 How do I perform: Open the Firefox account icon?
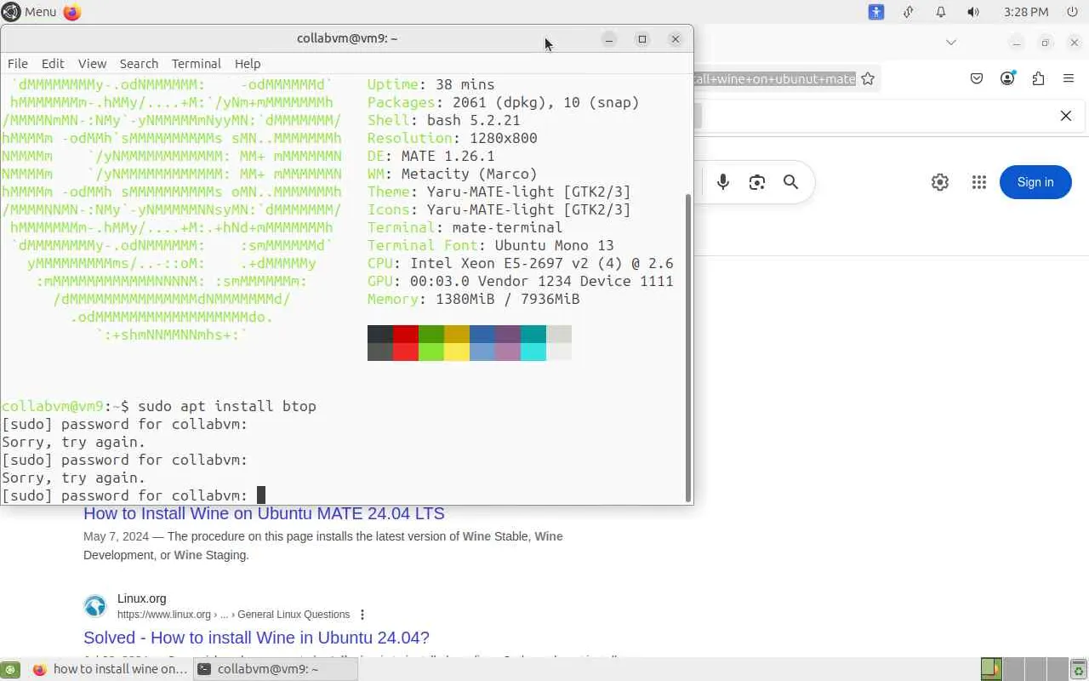coord(1008,78)
